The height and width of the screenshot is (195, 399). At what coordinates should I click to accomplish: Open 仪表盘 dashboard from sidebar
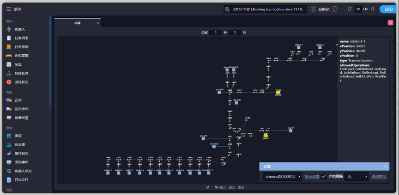point(19,144)
